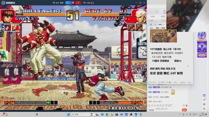Open the blue K app on the taskbar
The image size is (209, 117).
[126, 114]
